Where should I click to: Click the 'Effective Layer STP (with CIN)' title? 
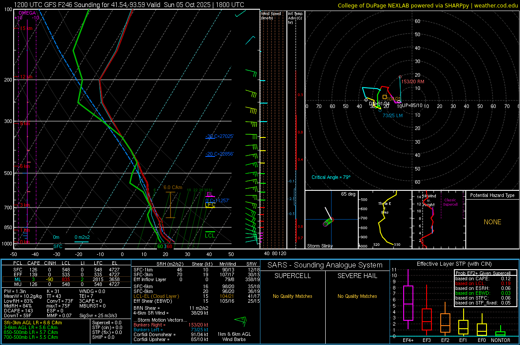[x=454, y=264]
